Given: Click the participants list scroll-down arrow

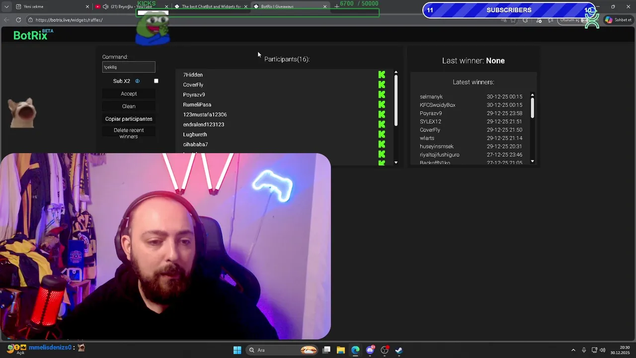Looking at the screenshot, I should click(x=396, y=163).
